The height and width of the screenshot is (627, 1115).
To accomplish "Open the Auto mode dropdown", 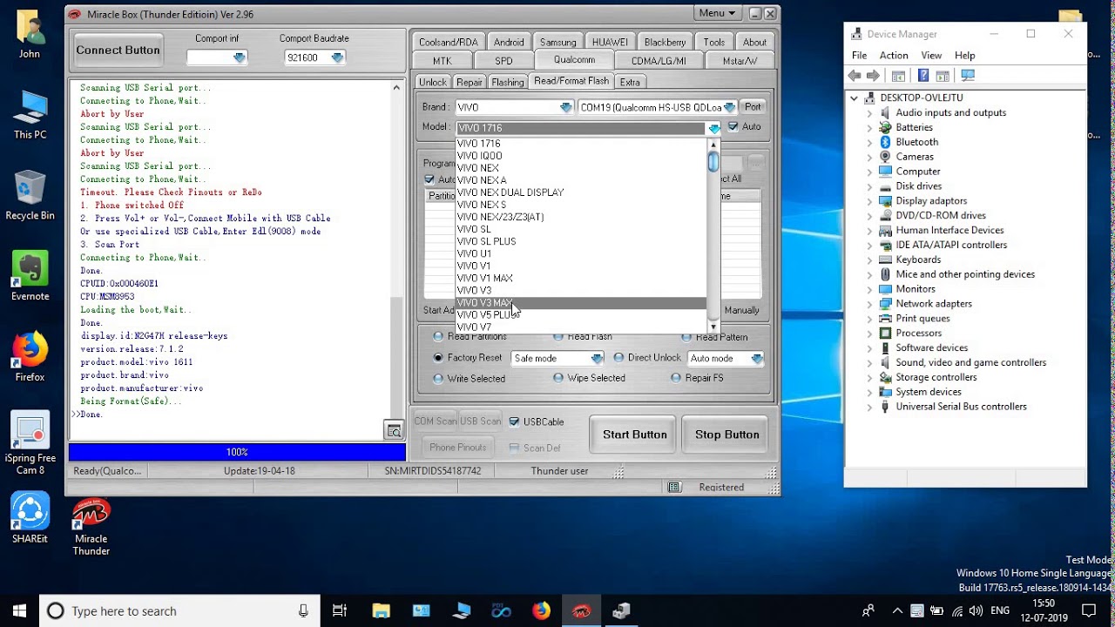I will (x=726, y=358).
